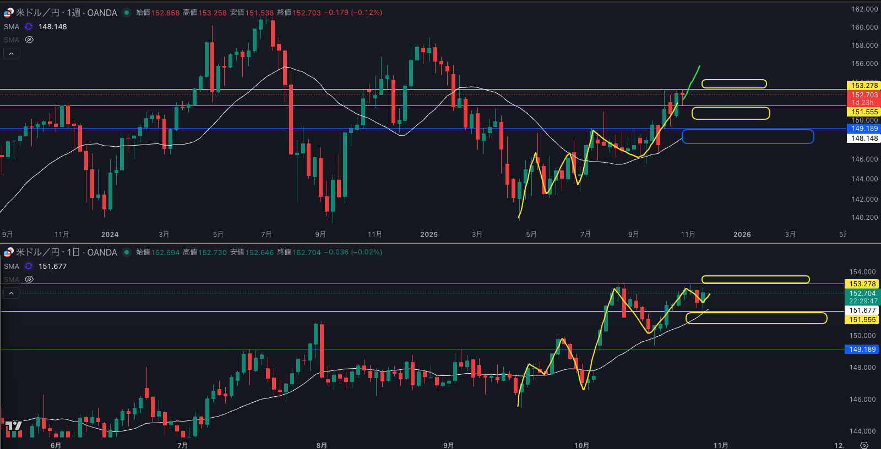This screenshot has width=881, height=449.
Task: Collapse the weekly chart indicator legend
Action: click(11, 53)
